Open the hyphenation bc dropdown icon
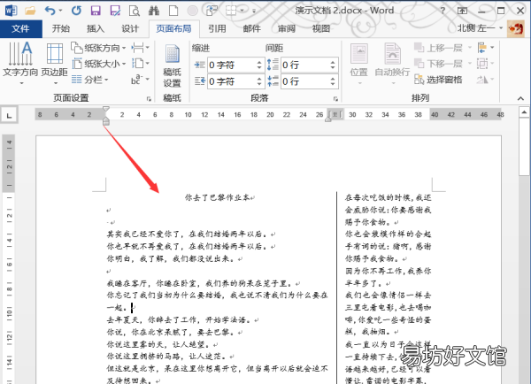This screenshot has width=531, height=384. point(140,80)
